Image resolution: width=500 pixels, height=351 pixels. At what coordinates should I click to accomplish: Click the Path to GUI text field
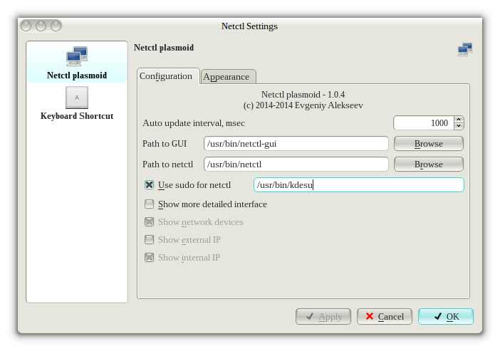[x=296, y=144]
